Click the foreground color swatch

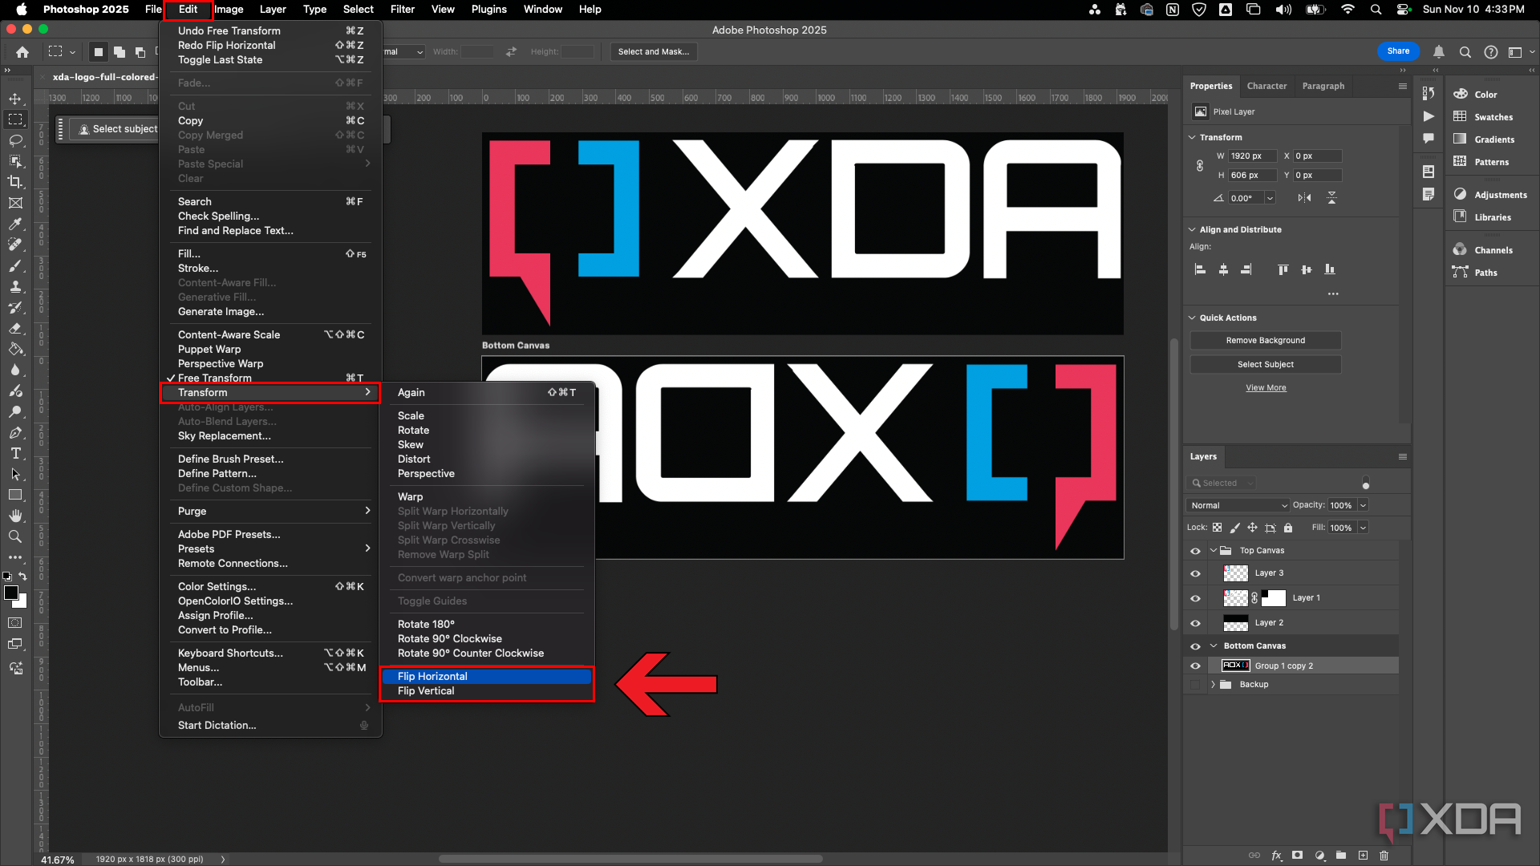11,593
